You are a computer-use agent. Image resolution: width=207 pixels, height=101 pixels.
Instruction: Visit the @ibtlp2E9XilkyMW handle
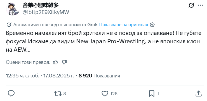coord(46,12)
